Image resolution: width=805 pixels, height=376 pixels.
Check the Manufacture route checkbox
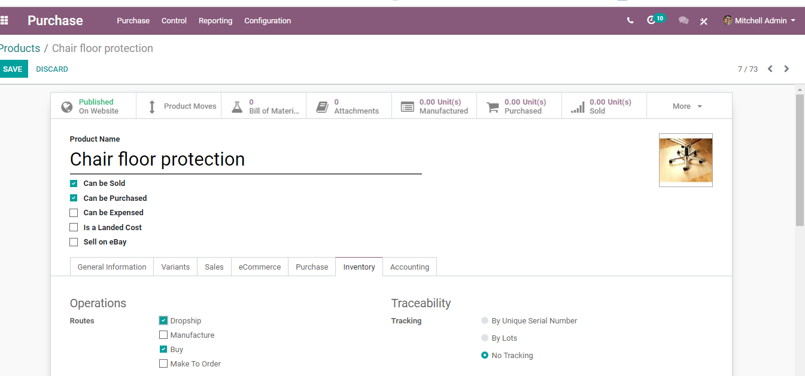point(163,335)
